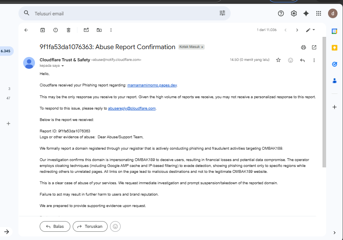
Task: Go back to inbox arrow
Action: coord(26,30)
